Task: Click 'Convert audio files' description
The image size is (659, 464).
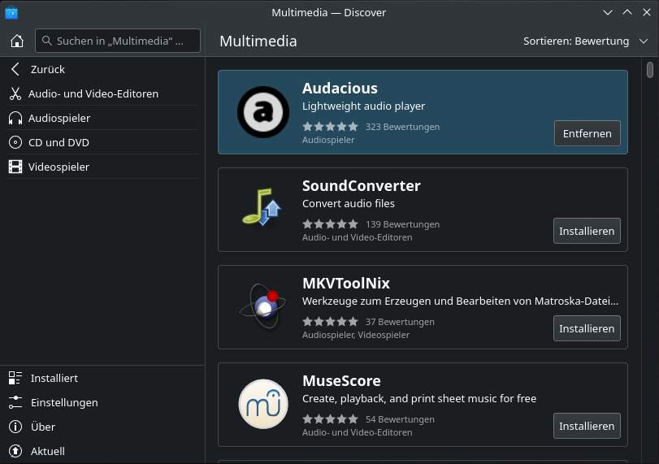Action: click(x=349, y=203)
